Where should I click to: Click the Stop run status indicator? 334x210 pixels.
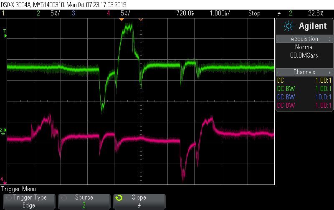pos(254,13)
